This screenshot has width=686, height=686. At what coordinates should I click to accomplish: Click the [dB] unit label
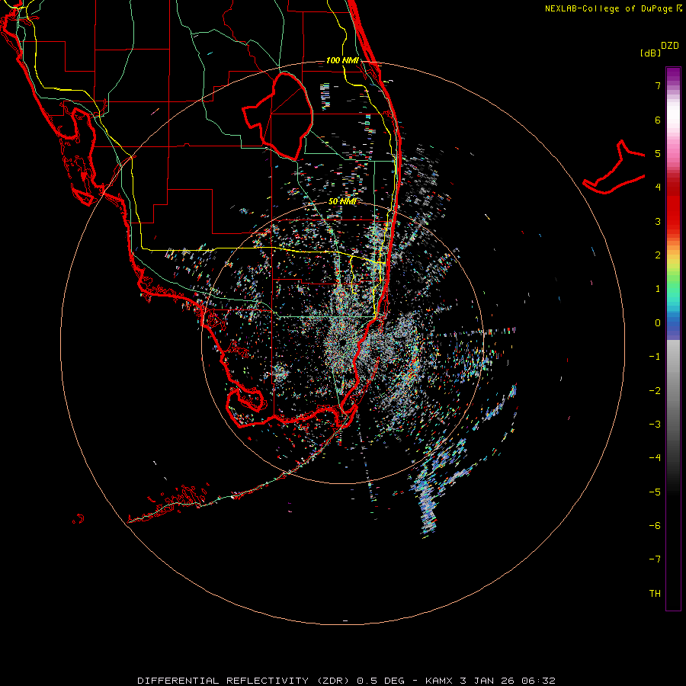coord(650,53)
